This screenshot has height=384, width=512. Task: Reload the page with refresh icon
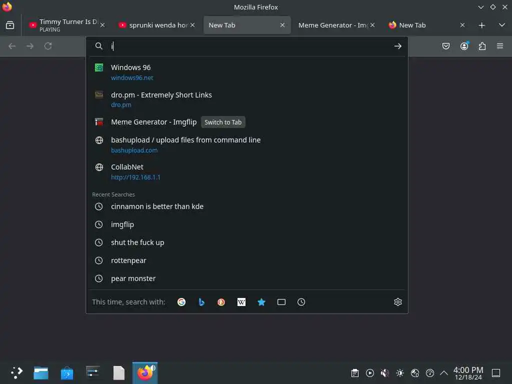click(x=48, y=46)
